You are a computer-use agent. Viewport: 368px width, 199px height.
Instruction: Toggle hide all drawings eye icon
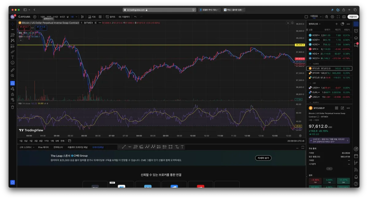pyautogui.click(x=13, y=99)
